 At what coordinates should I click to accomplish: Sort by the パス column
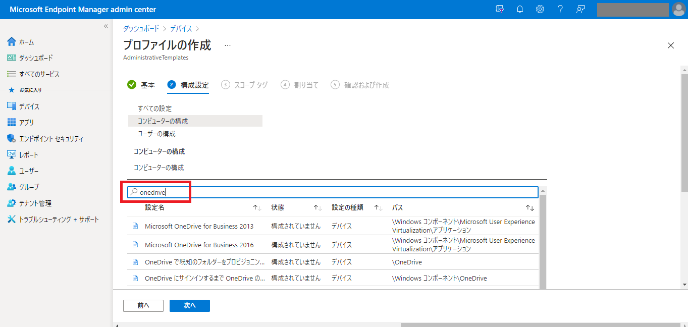[x=397, y=207]
